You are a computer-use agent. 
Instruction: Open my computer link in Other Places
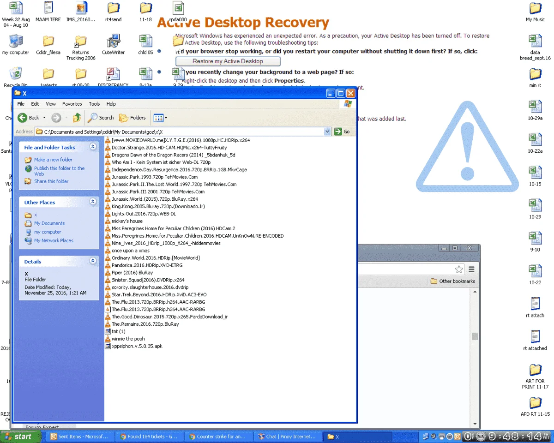click(48, 232)
